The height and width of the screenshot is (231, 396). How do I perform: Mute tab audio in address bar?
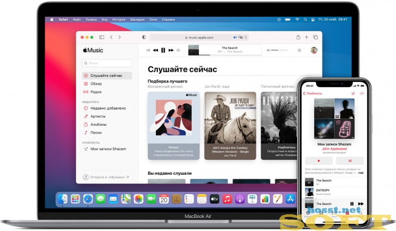pos(235,38)
